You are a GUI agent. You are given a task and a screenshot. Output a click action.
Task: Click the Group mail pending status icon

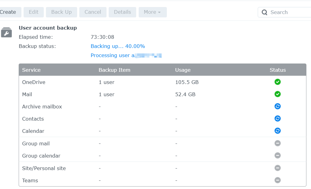(x=278, y=143)
